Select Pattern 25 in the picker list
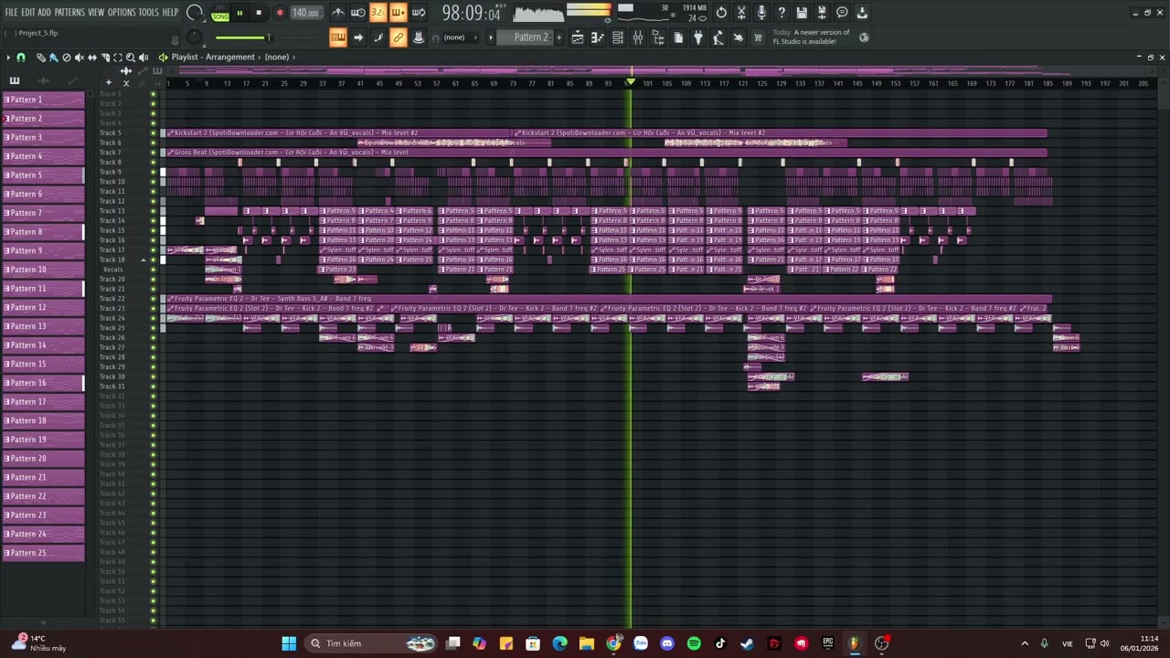 point(43,553)
